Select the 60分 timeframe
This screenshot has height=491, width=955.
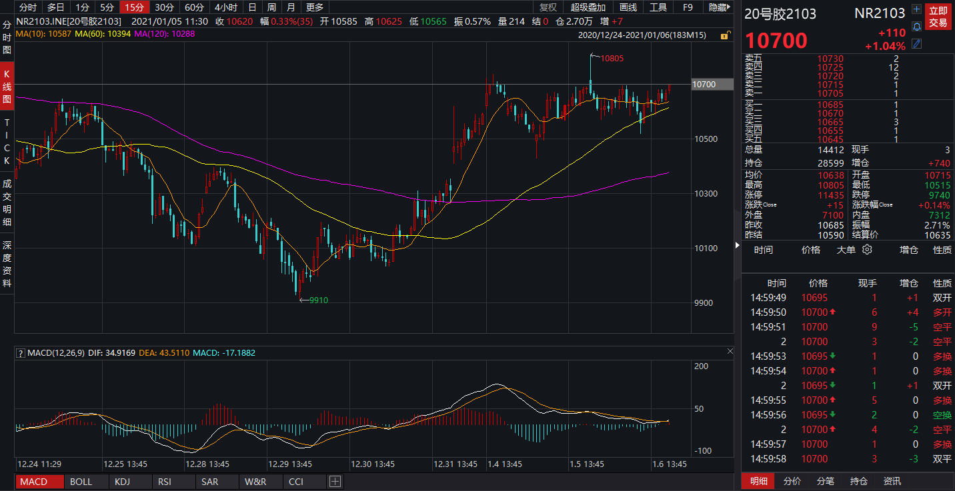194,7
